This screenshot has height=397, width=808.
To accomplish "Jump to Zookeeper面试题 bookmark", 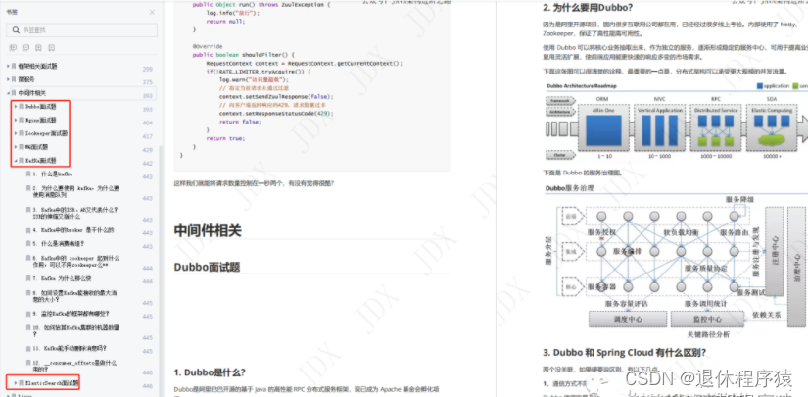I will tap(46, 133).
